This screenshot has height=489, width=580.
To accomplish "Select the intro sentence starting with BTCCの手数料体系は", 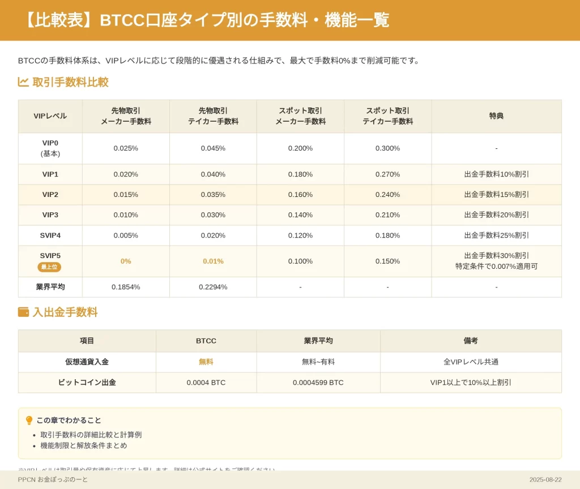I will [x=219, y=61].
